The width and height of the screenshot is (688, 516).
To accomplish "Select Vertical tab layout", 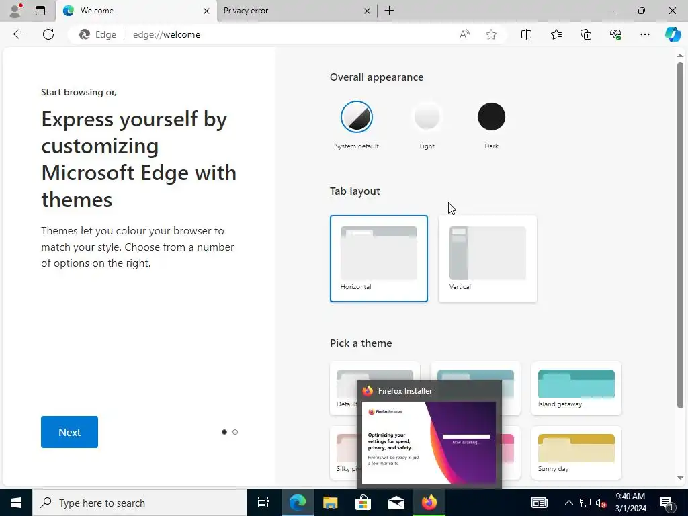I will pos(488,259).
